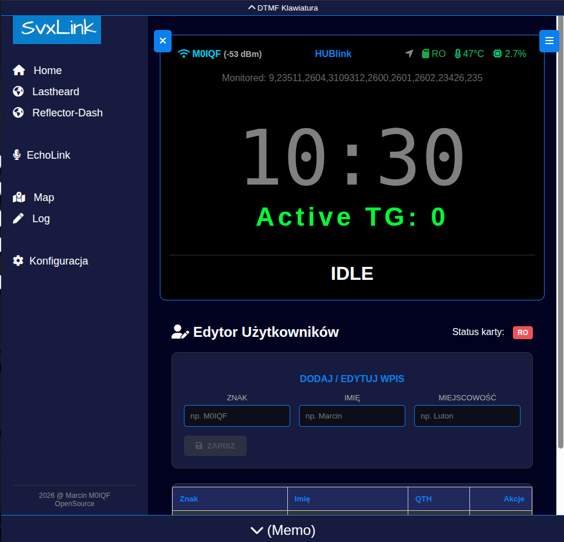Click the globe icon beside Lastheard
Image resolution: width=564 pixels, height=542 pixels.
point(18,92)
